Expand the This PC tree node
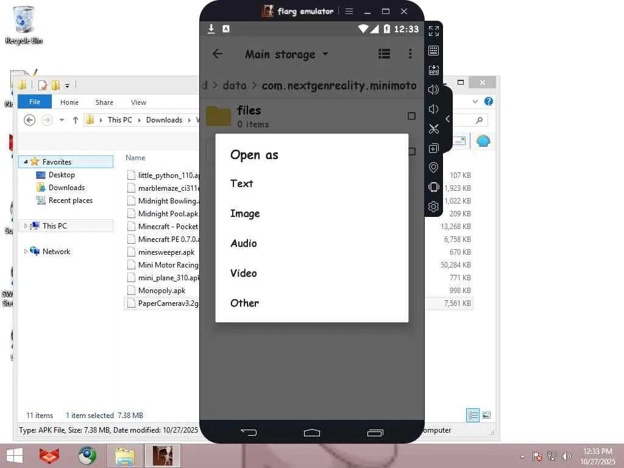Screen dimensions: 624x468 26,225
